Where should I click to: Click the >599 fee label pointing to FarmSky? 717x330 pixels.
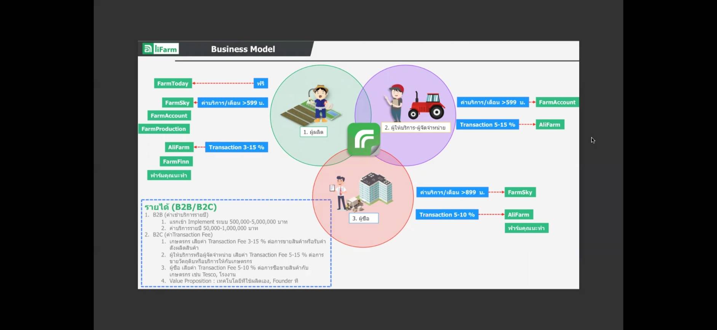(233, 103)
